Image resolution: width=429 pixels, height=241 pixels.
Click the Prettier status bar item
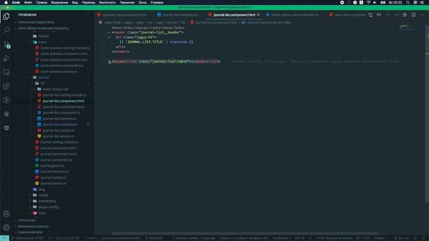(x=381, y=238)
